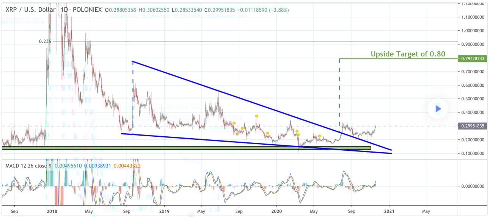This screenshot has width=490, height=217.
Task: Click the circular play button on chart
Action: pos(438,109)
